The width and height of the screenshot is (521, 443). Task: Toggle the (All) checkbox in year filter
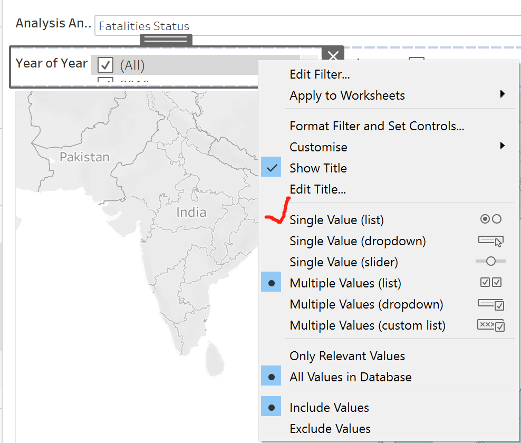pos(106,65)
